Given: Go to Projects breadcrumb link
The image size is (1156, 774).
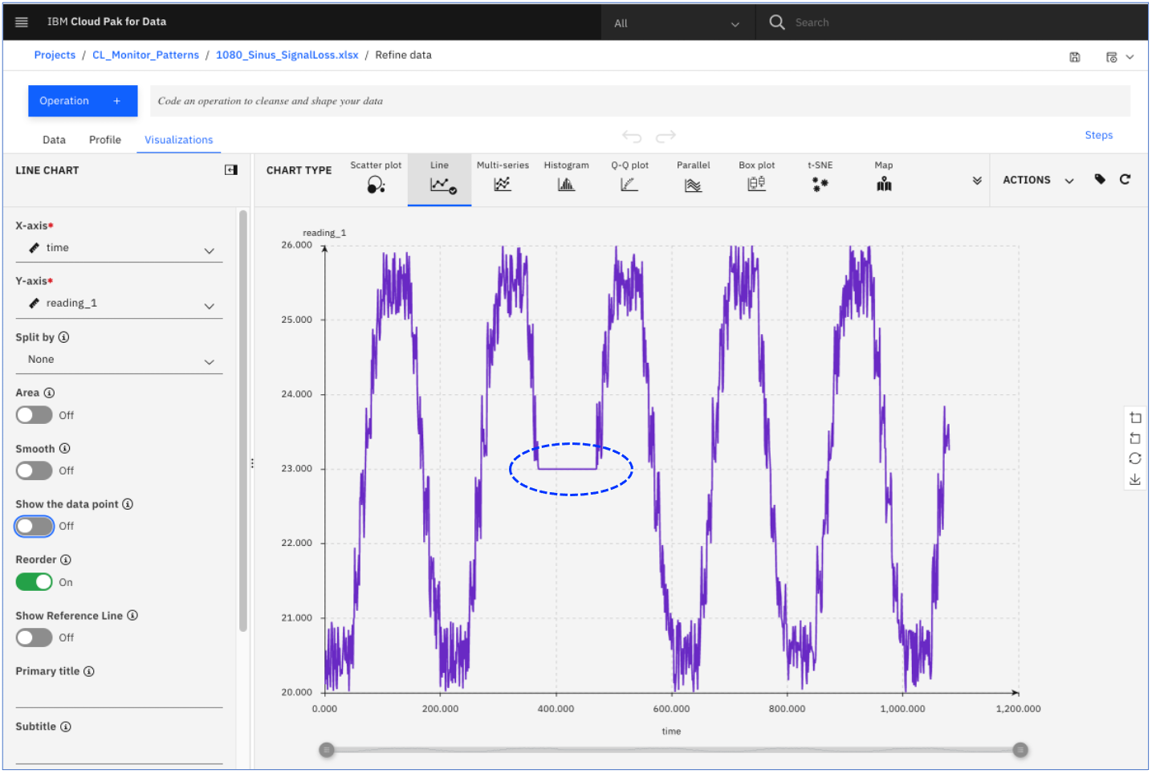Looking at the screenshot, I should [55, 55].
